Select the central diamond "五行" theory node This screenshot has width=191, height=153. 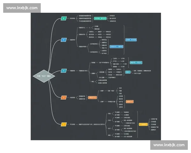[44, 76]
